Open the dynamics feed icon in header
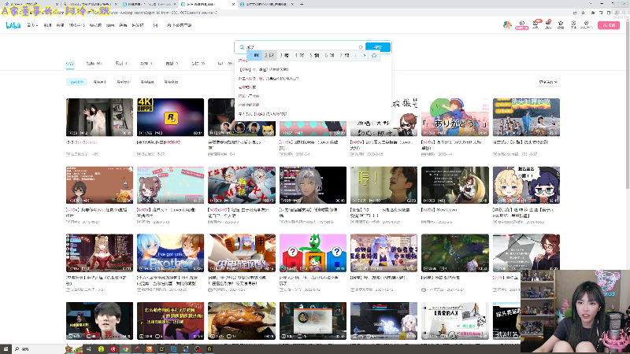Image resolution: width=630 pixels, height=354 pixels. pyautogui.click(x=548, y=24)
